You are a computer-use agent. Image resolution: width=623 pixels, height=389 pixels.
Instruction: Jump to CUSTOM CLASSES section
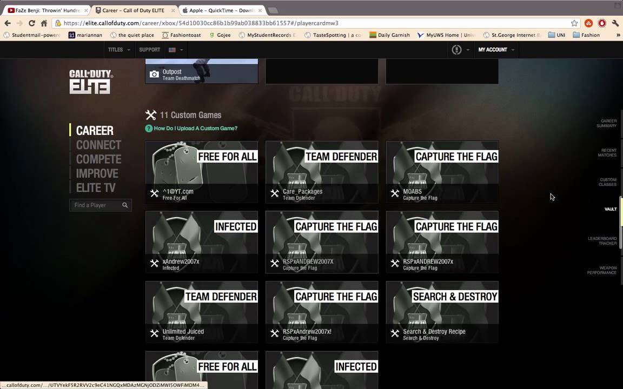[607, 182]
